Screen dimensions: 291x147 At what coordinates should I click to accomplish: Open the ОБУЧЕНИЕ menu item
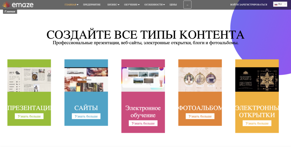(x=131, y=5)
